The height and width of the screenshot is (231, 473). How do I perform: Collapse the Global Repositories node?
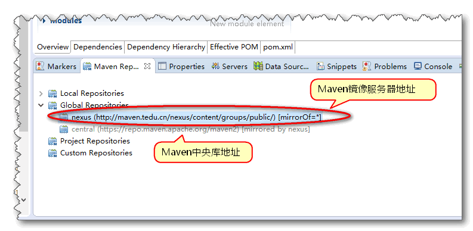[41, 105]
